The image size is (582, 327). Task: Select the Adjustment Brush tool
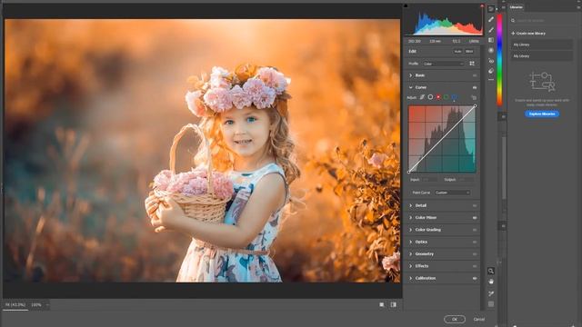click(491, 30)
